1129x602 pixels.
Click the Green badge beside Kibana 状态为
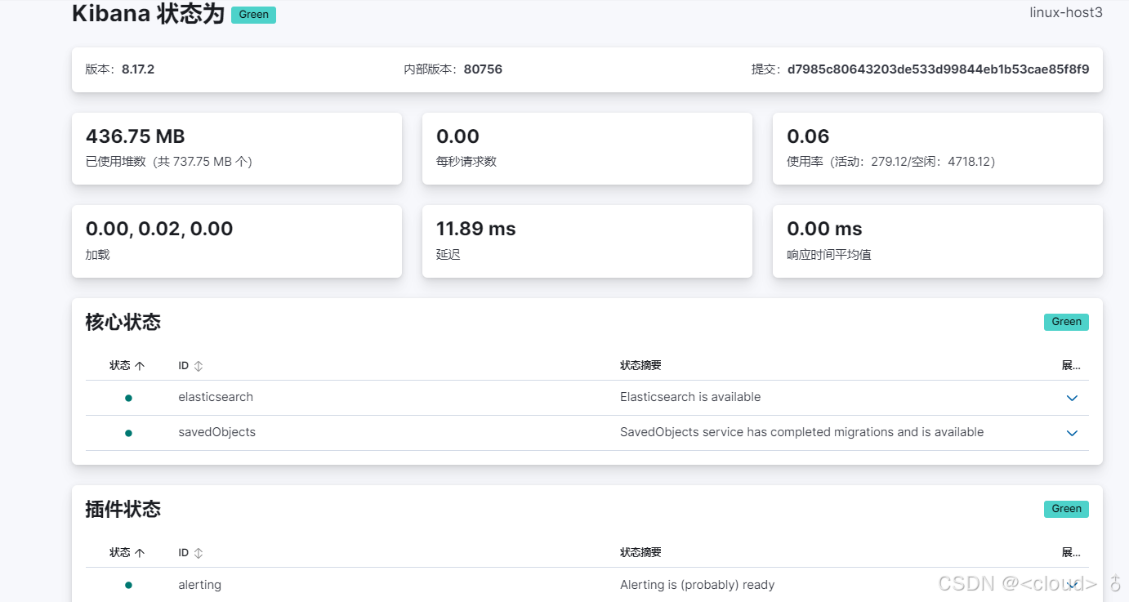pos(253,15)
